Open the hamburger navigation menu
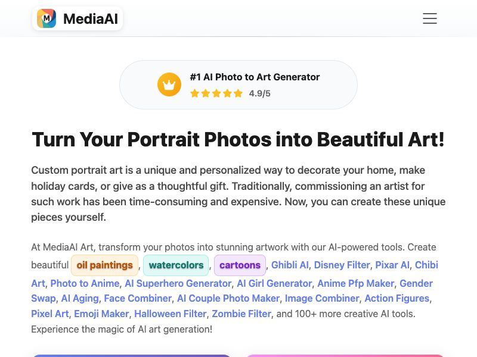 [430, 18]
